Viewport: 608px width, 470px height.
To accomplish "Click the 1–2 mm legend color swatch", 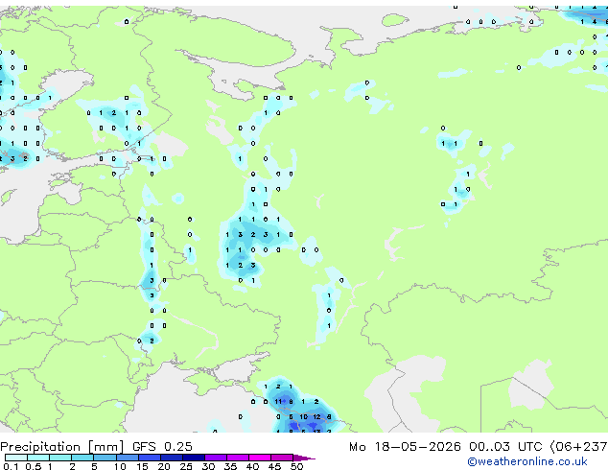I will (x=60, y=458).
